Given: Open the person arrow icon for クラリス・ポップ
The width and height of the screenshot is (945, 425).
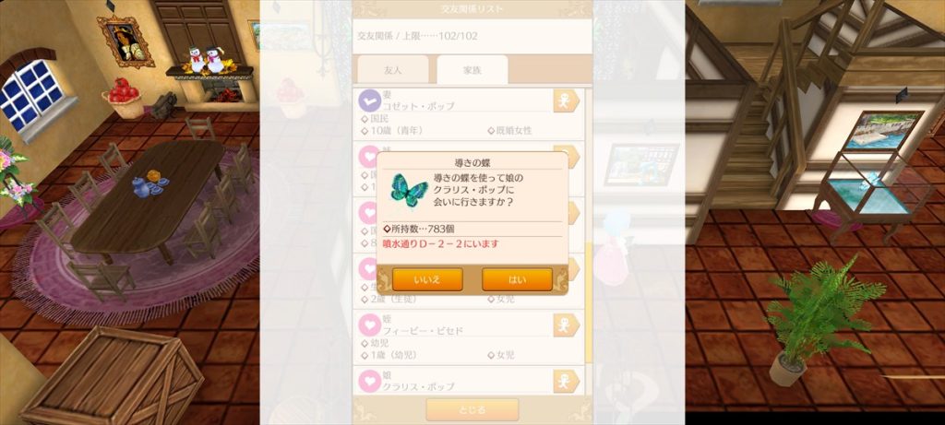Looking at the screenshot, I should tap(566, 382).
